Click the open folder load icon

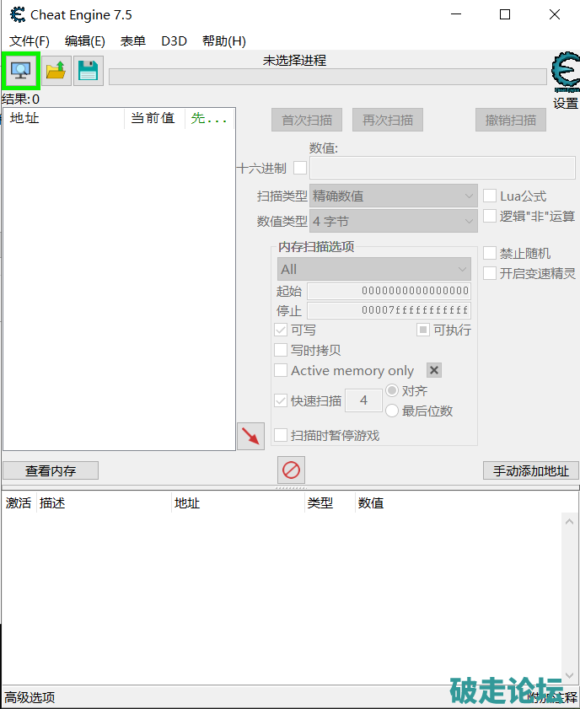(56, 71)
